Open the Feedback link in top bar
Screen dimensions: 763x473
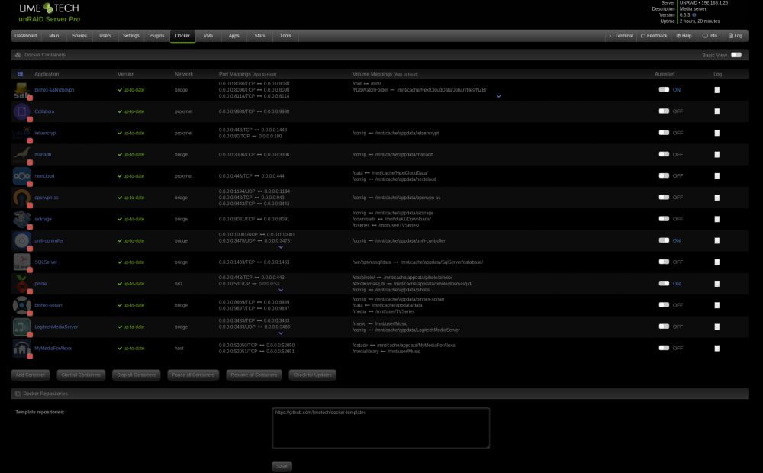click(x=654, y=36)
